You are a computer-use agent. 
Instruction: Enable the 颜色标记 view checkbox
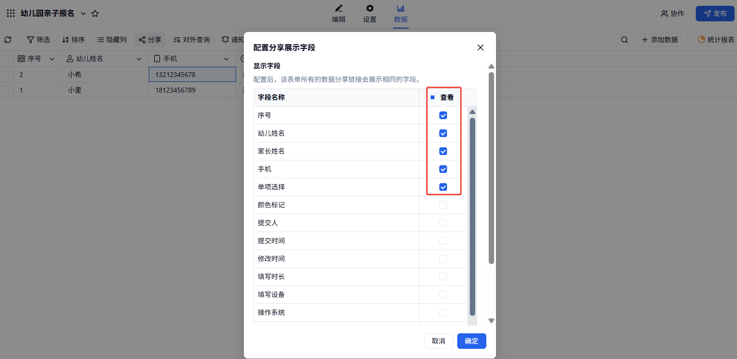point(443,205)
